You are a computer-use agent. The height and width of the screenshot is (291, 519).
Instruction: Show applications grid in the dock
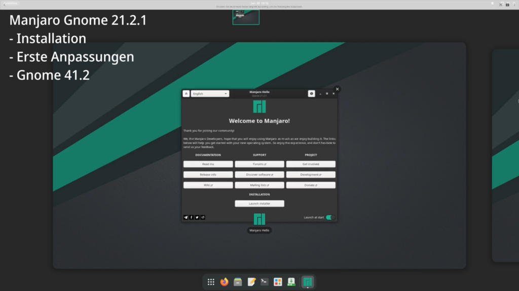coord(211,282)
